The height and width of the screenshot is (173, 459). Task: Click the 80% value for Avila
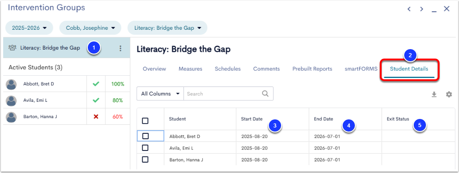point(118,100)
